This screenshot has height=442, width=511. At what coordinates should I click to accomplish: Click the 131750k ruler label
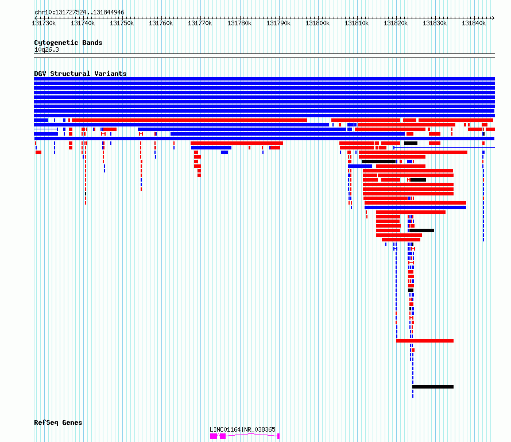tap(122, 23)
